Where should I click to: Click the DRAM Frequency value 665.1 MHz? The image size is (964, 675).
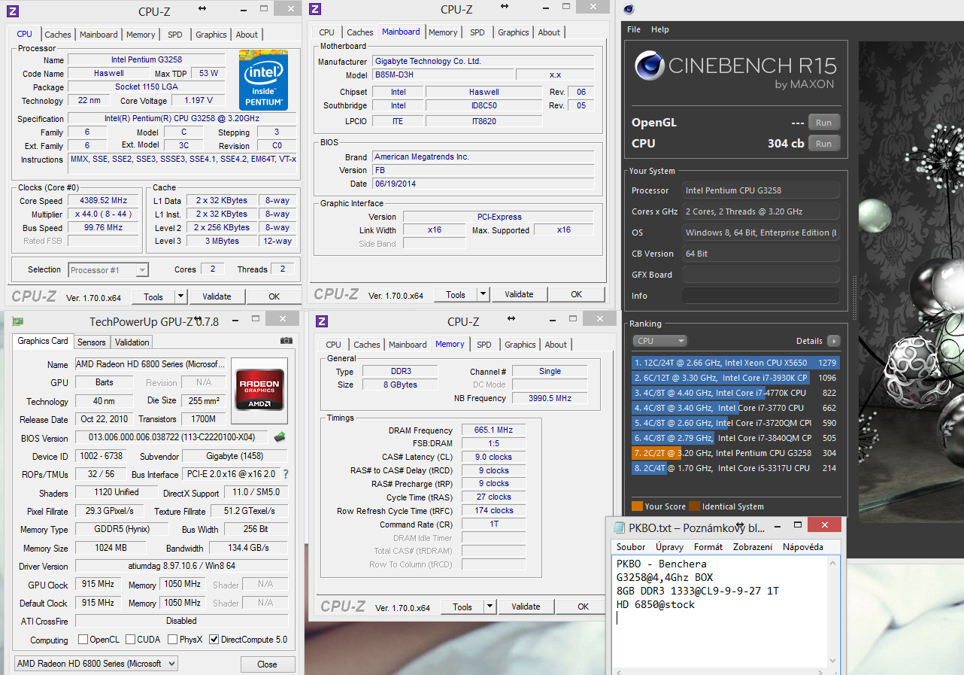pyautogui.click(x=493, y=430)
